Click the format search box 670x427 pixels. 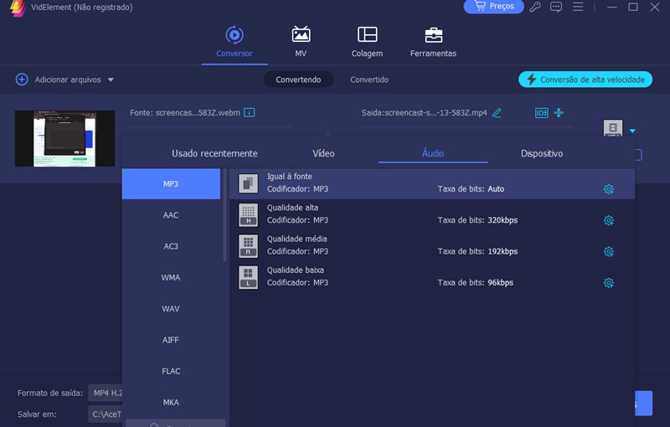click(176, 424)
